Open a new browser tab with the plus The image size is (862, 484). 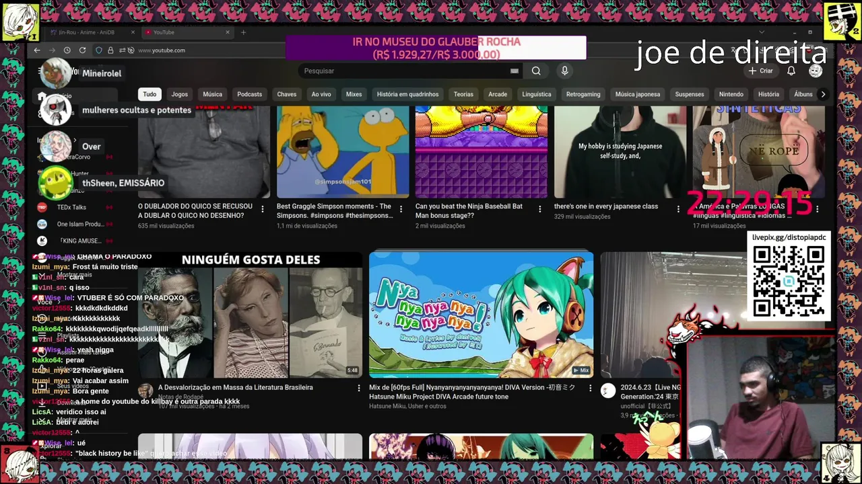243,32
